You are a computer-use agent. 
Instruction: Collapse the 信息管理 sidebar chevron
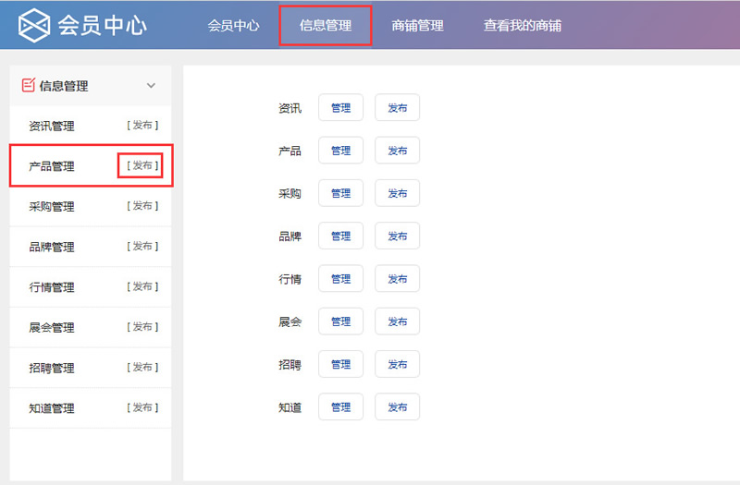[152, 86]
